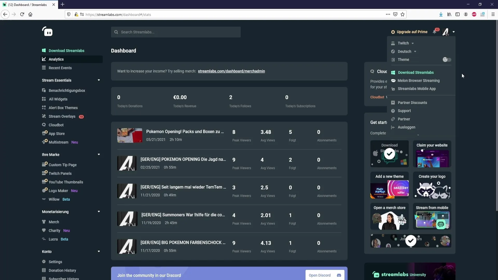Collapse the Stream Essentials section

(x=99, y=80)
